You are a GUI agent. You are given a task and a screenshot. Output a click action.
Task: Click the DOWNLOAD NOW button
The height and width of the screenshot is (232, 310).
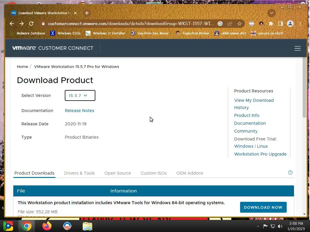pyautogui.click(x=263, y=207)
